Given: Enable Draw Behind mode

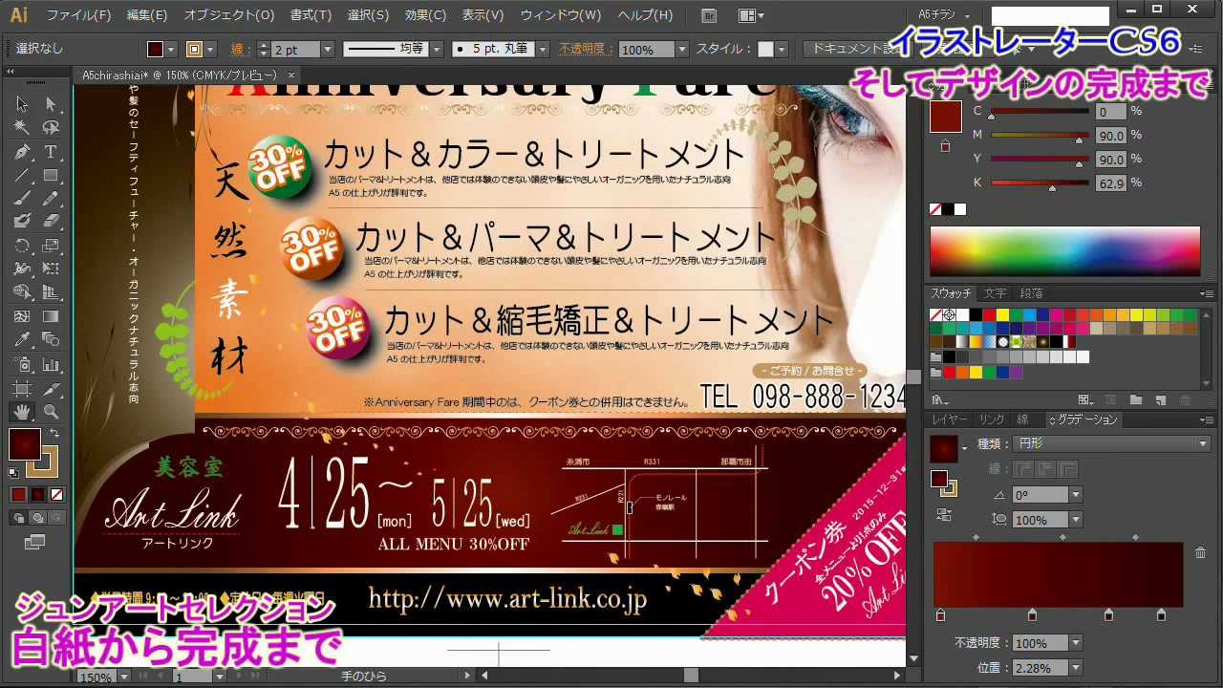Looking at the screenshot, I should pos(37,517).
